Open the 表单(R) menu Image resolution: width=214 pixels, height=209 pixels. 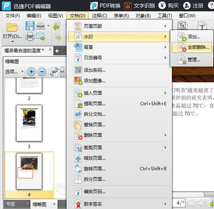[x=121, y=16]
